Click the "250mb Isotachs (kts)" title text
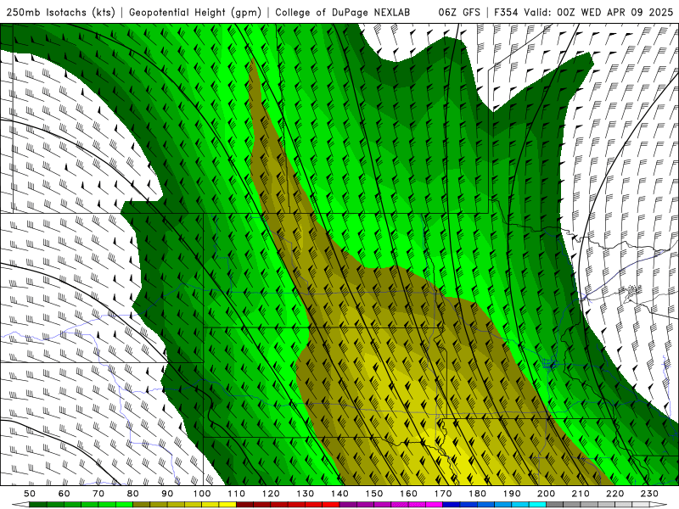Screen dimensions: 679x509 tap(60, 12)
